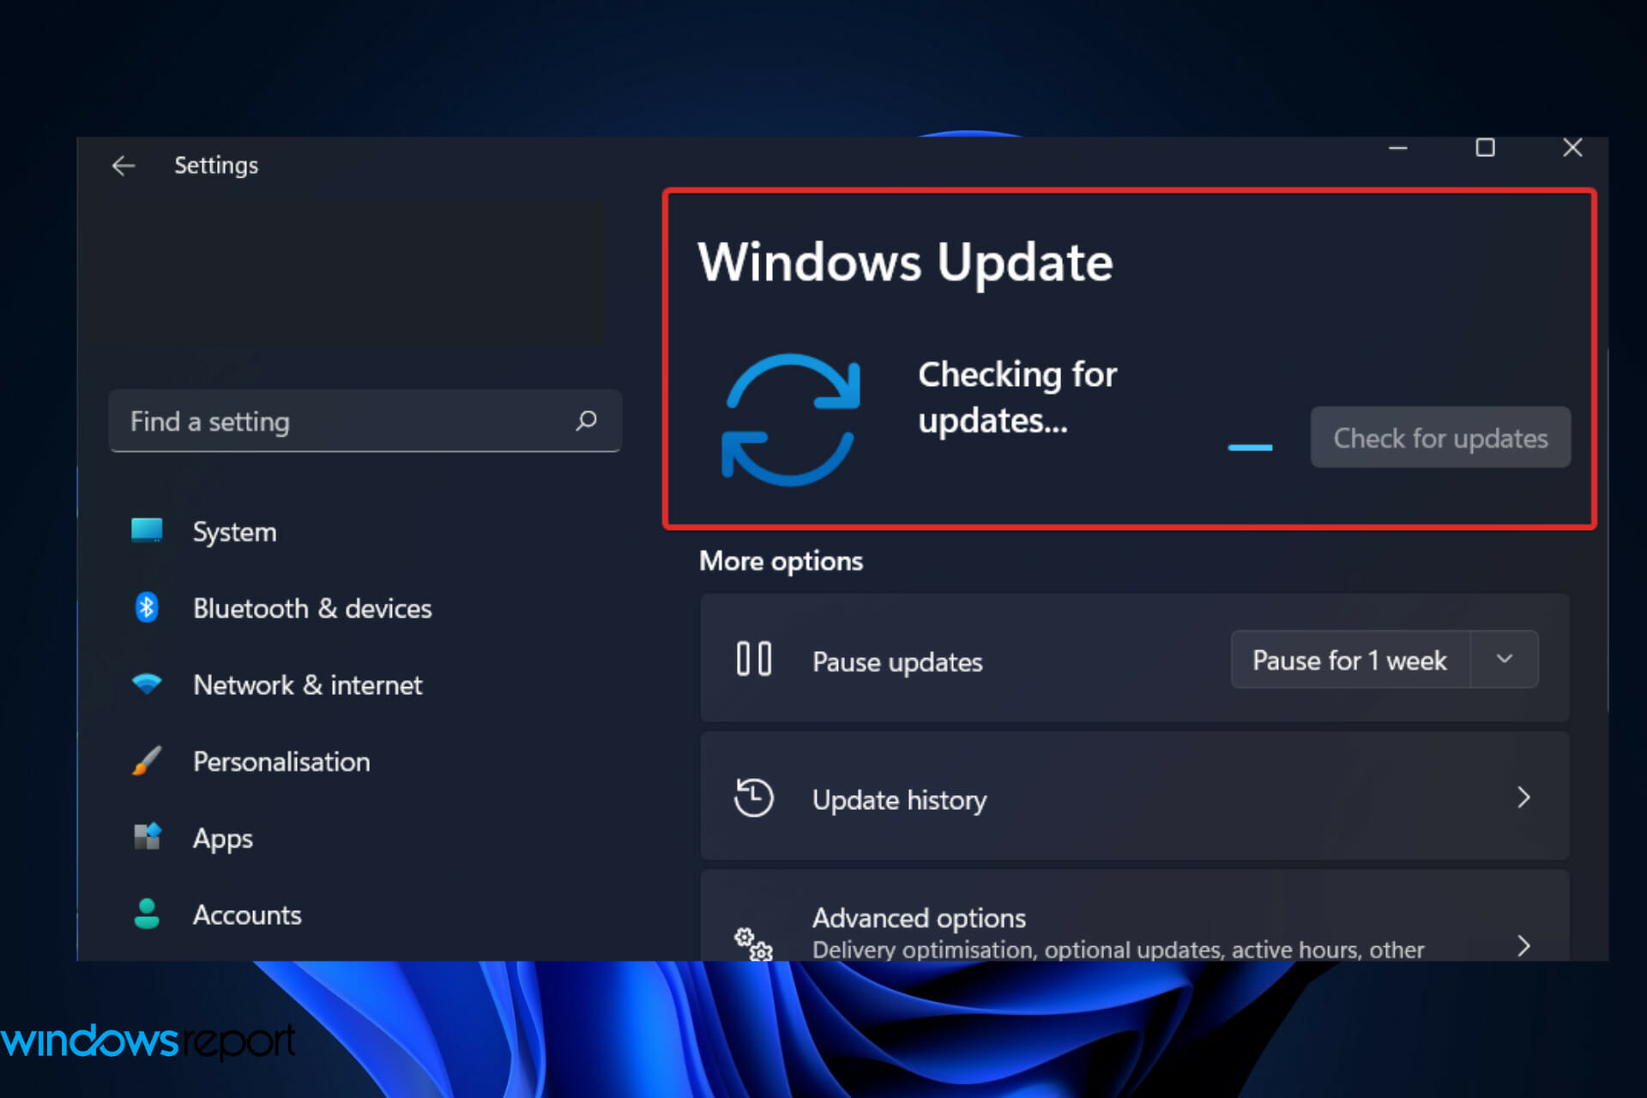Click the Pause updates label
This screenshot has height=1098, width=1647.
pyautogui.click(x=897, y=661)
